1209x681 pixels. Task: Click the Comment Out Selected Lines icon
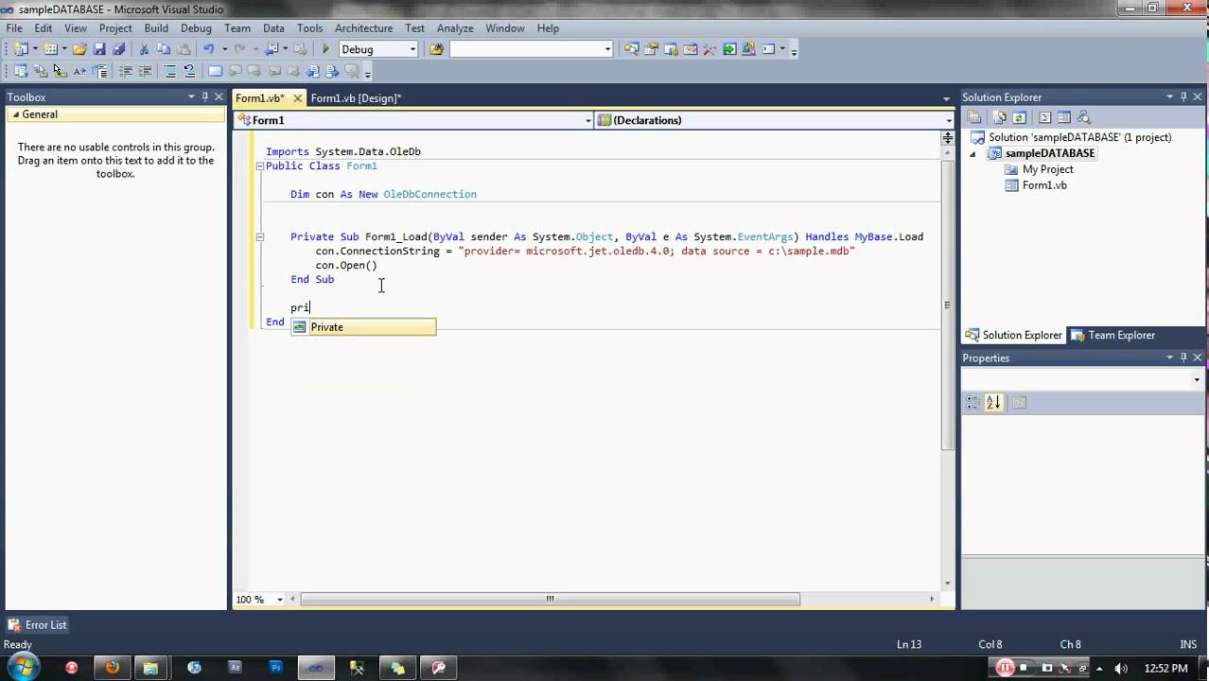(170, 71)
